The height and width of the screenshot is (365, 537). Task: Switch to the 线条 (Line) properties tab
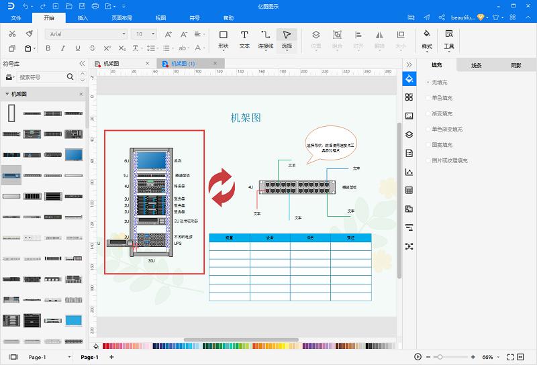click(x=477, y=65)
